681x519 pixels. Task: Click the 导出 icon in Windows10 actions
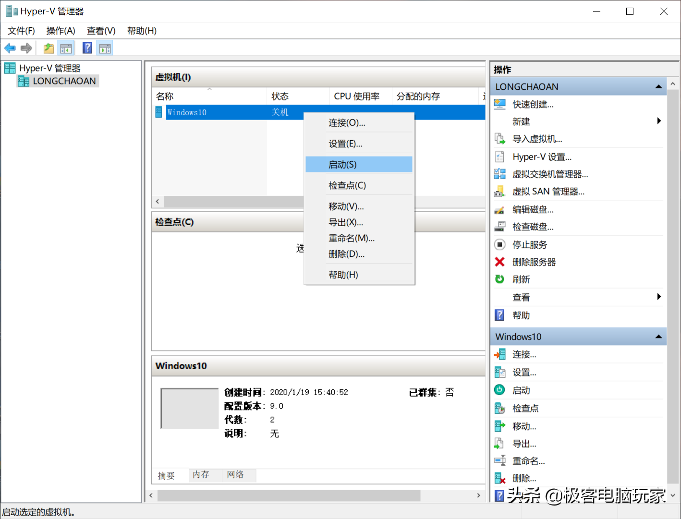click(500, 443)
